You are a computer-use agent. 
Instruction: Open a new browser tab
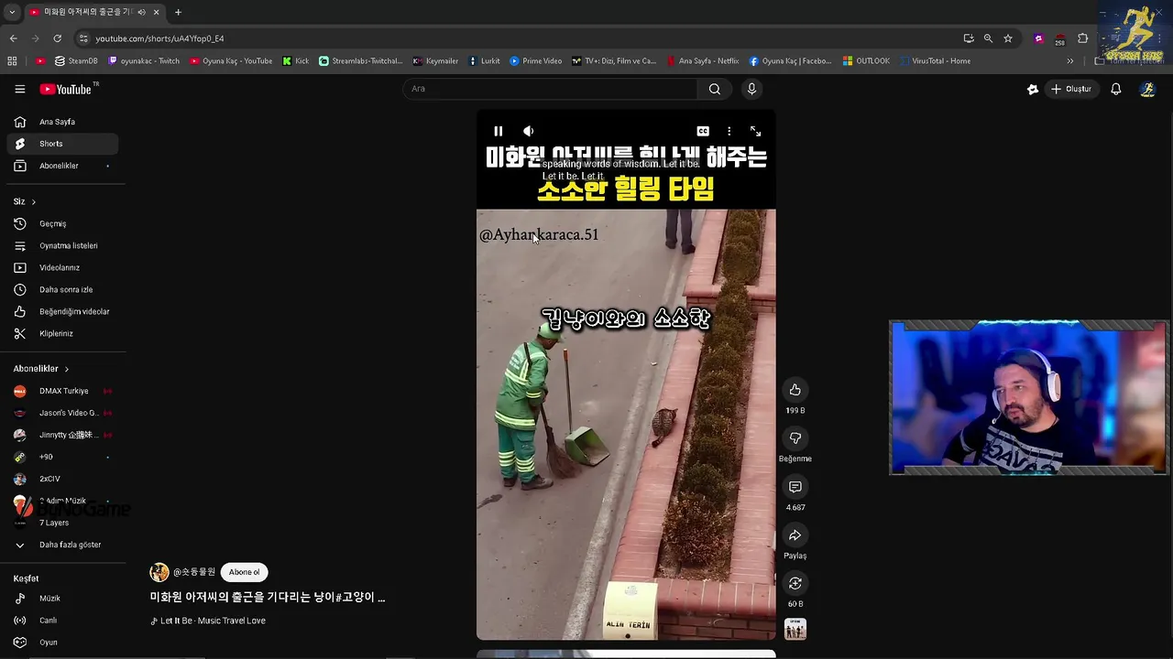178,12
